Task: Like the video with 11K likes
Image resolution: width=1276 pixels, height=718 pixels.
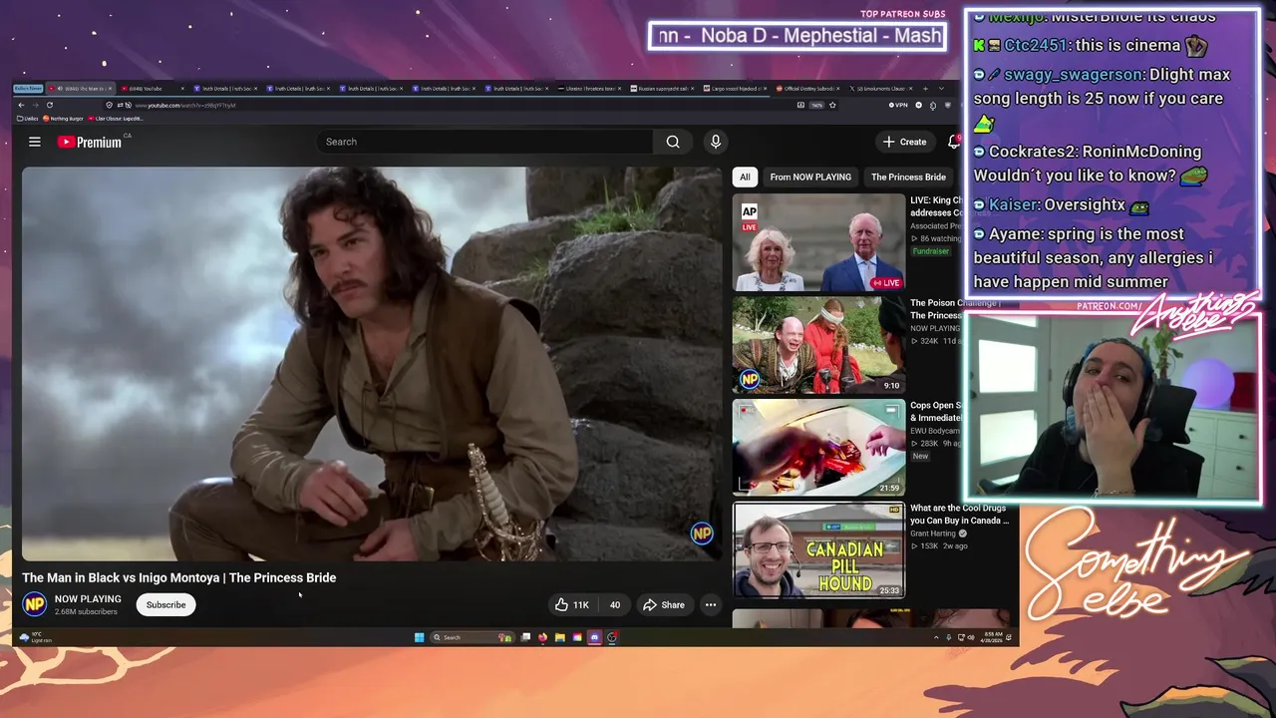Action: pos(572,604)
